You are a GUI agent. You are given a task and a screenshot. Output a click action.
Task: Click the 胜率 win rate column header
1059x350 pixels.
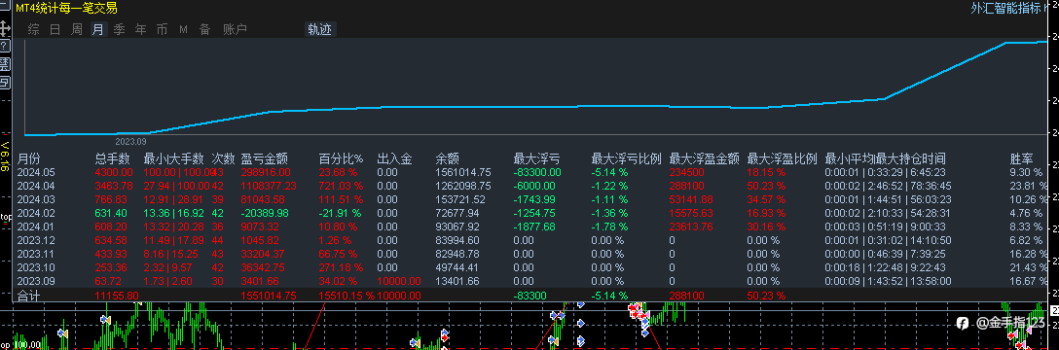pyautogui.click(x=1021, y=159)
